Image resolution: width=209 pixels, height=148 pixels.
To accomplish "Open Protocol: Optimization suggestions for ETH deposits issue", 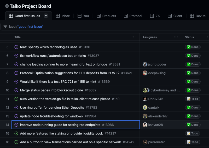I will point(70,73).
